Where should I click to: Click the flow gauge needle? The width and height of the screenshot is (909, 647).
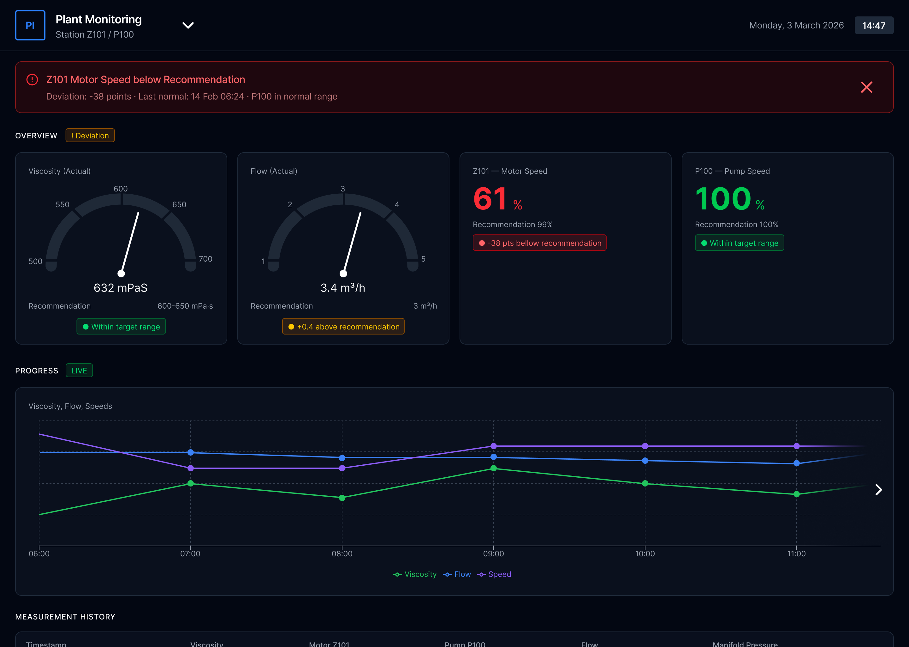click(352, 243)
